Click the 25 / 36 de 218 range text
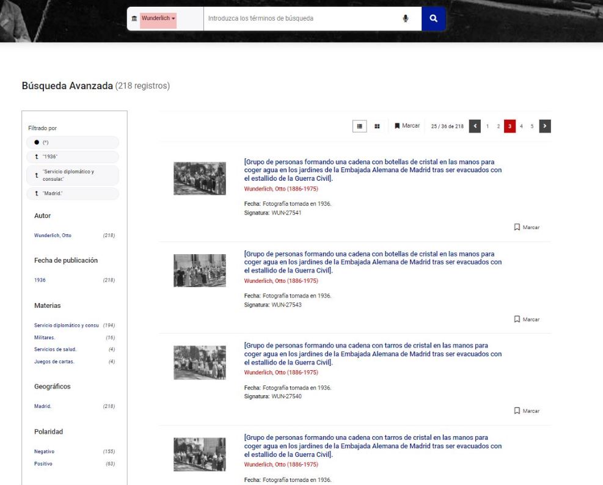The width and height of the screenshot is (603, 485). 447,126
